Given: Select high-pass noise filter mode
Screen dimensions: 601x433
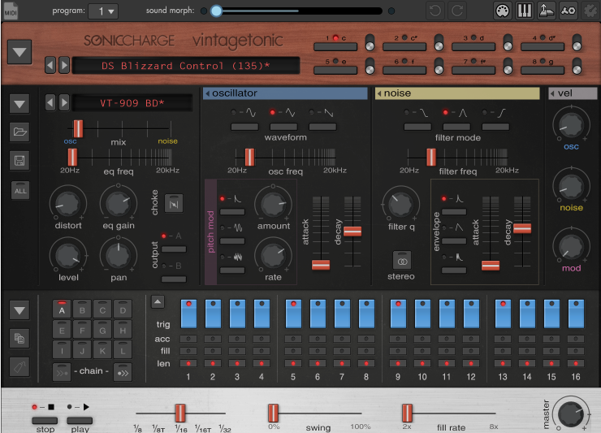Looking at the screenshot, I should point(495,127).
